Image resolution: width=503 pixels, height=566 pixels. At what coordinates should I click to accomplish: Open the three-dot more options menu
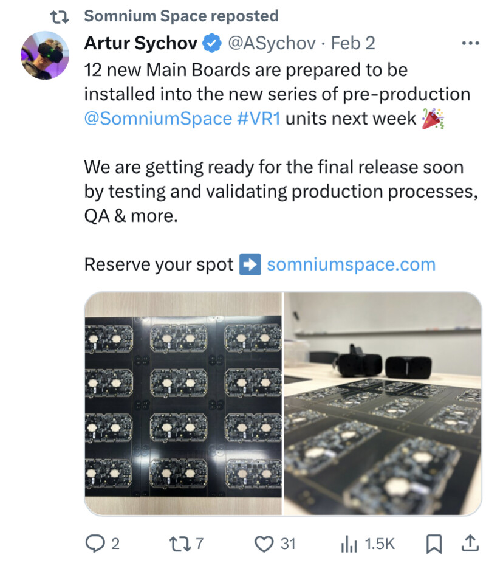coord(471,43)
